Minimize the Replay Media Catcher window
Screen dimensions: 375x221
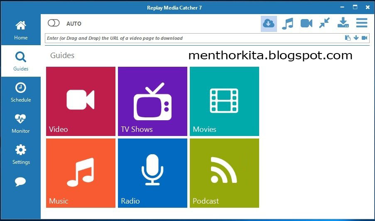click(x=342, y=7)
